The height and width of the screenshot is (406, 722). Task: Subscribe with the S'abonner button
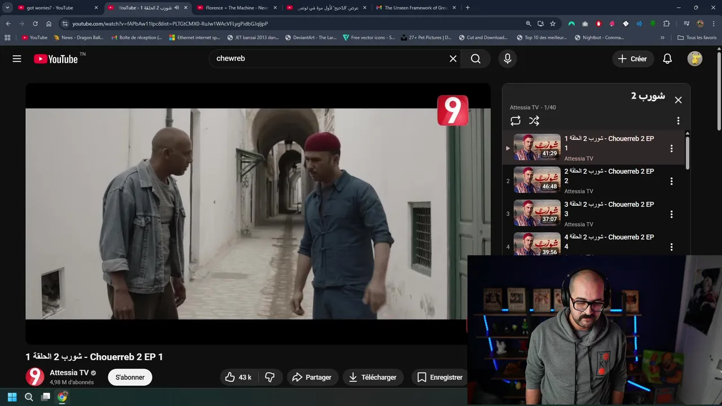(x=130, y=377)
